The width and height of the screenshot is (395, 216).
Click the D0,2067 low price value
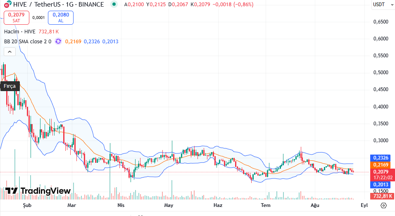tap(178, 5)
